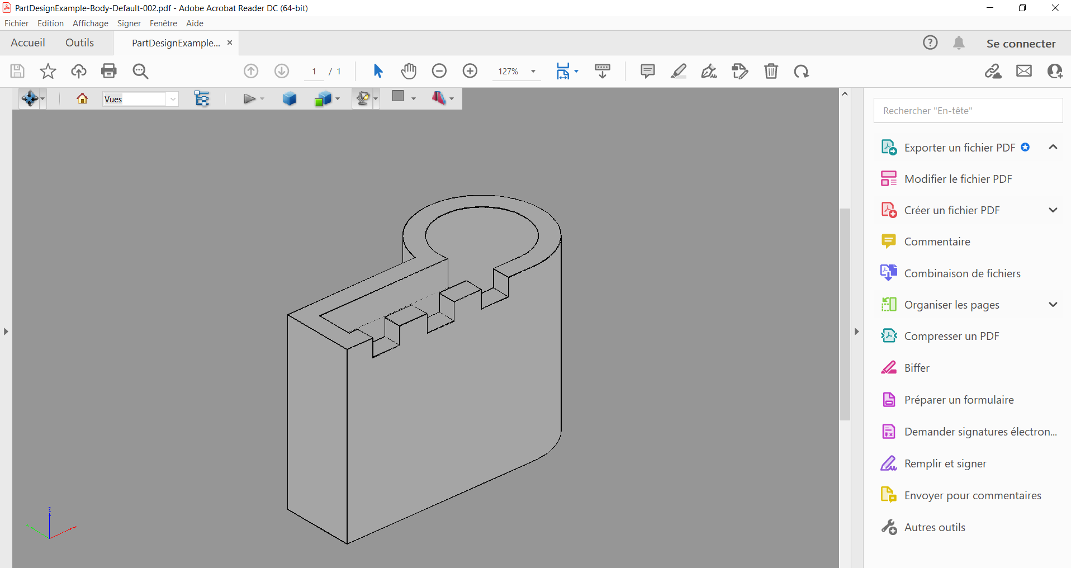The height and width of the screenshot is (568, 1071).
Task: Open the 3D model tree panel
Action: (x=201, y=98)
